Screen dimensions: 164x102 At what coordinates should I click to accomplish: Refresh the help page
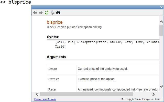(x=47, y=13)
